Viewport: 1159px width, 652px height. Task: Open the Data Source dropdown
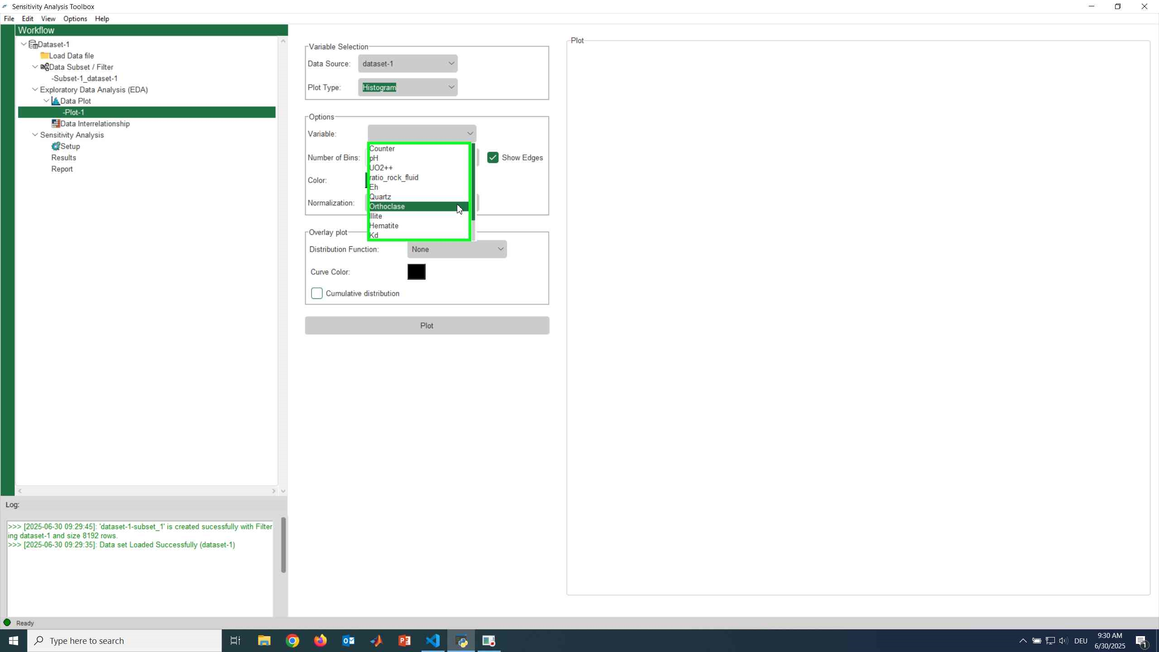coord(408,64)
